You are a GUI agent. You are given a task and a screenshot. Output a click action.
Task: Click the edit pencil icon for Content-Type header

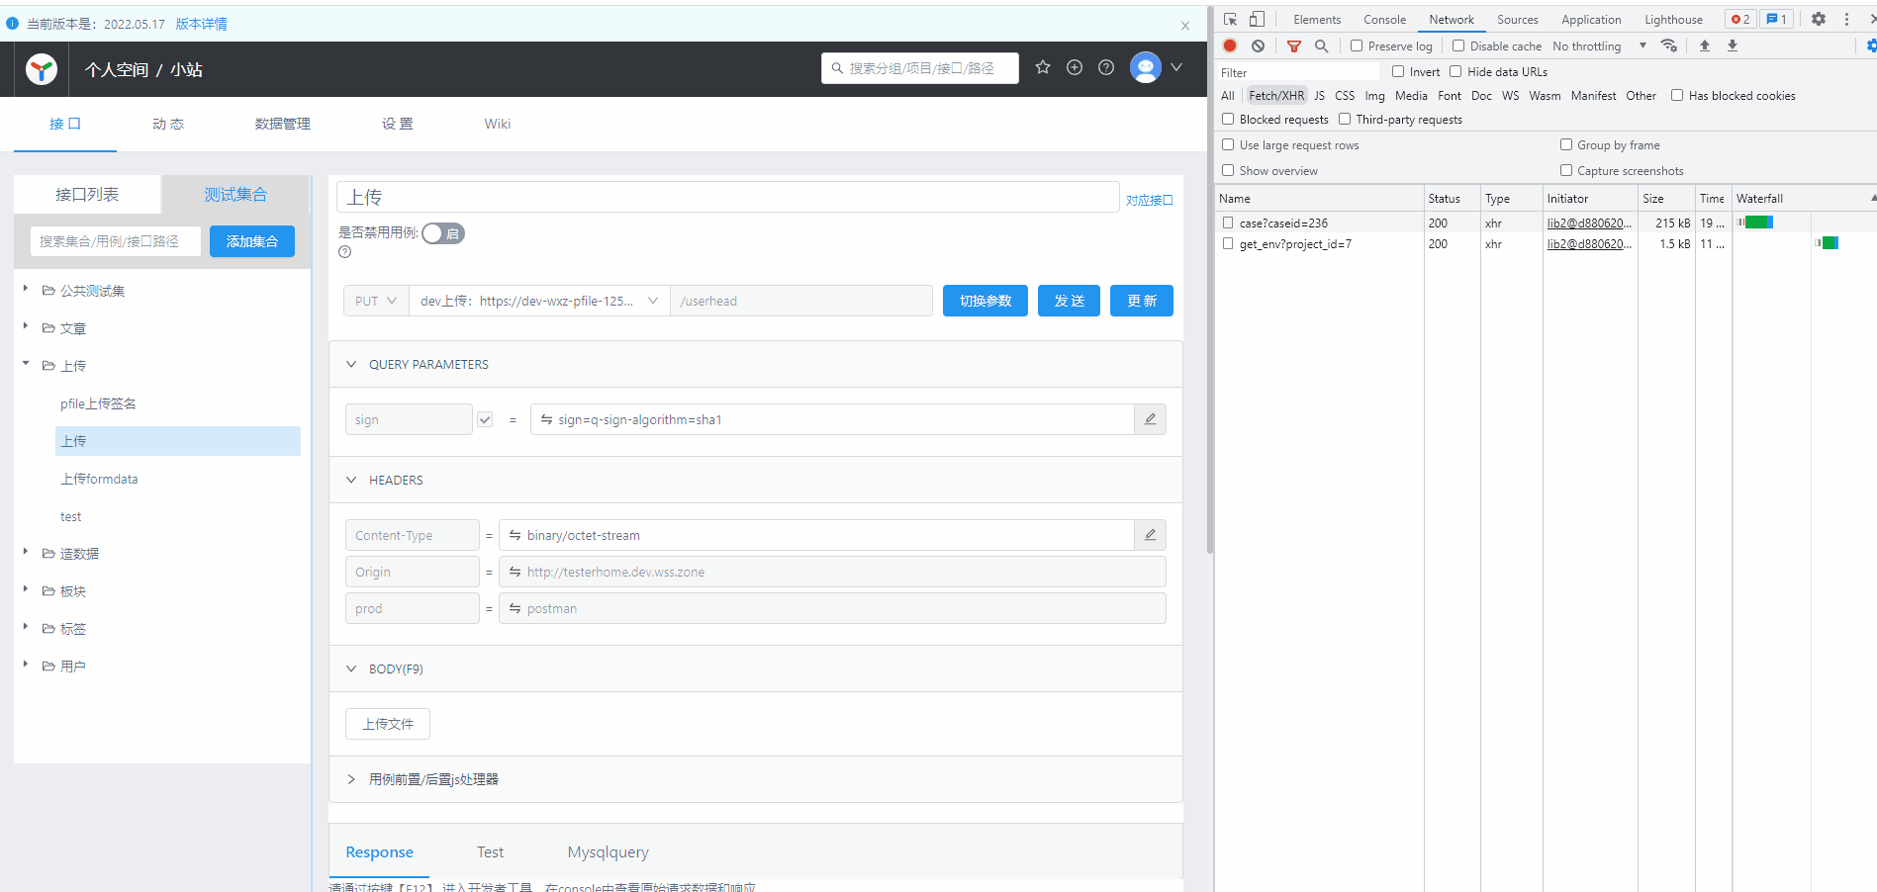[x=1150, y=535]
